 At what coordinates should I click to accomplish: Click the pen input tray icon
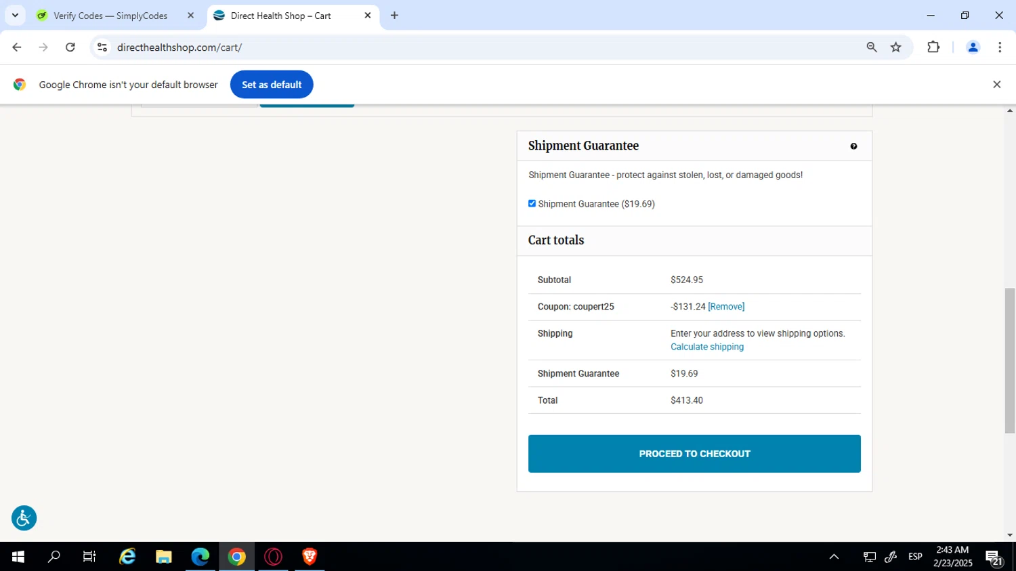click(x=891, y=557)
